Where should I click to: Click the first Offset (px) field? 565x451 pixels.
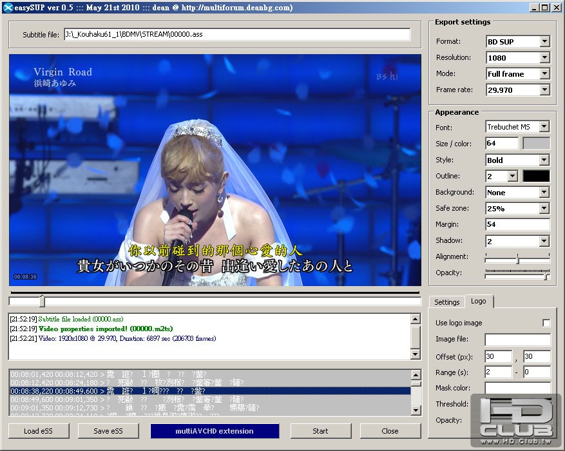(499, 356)
